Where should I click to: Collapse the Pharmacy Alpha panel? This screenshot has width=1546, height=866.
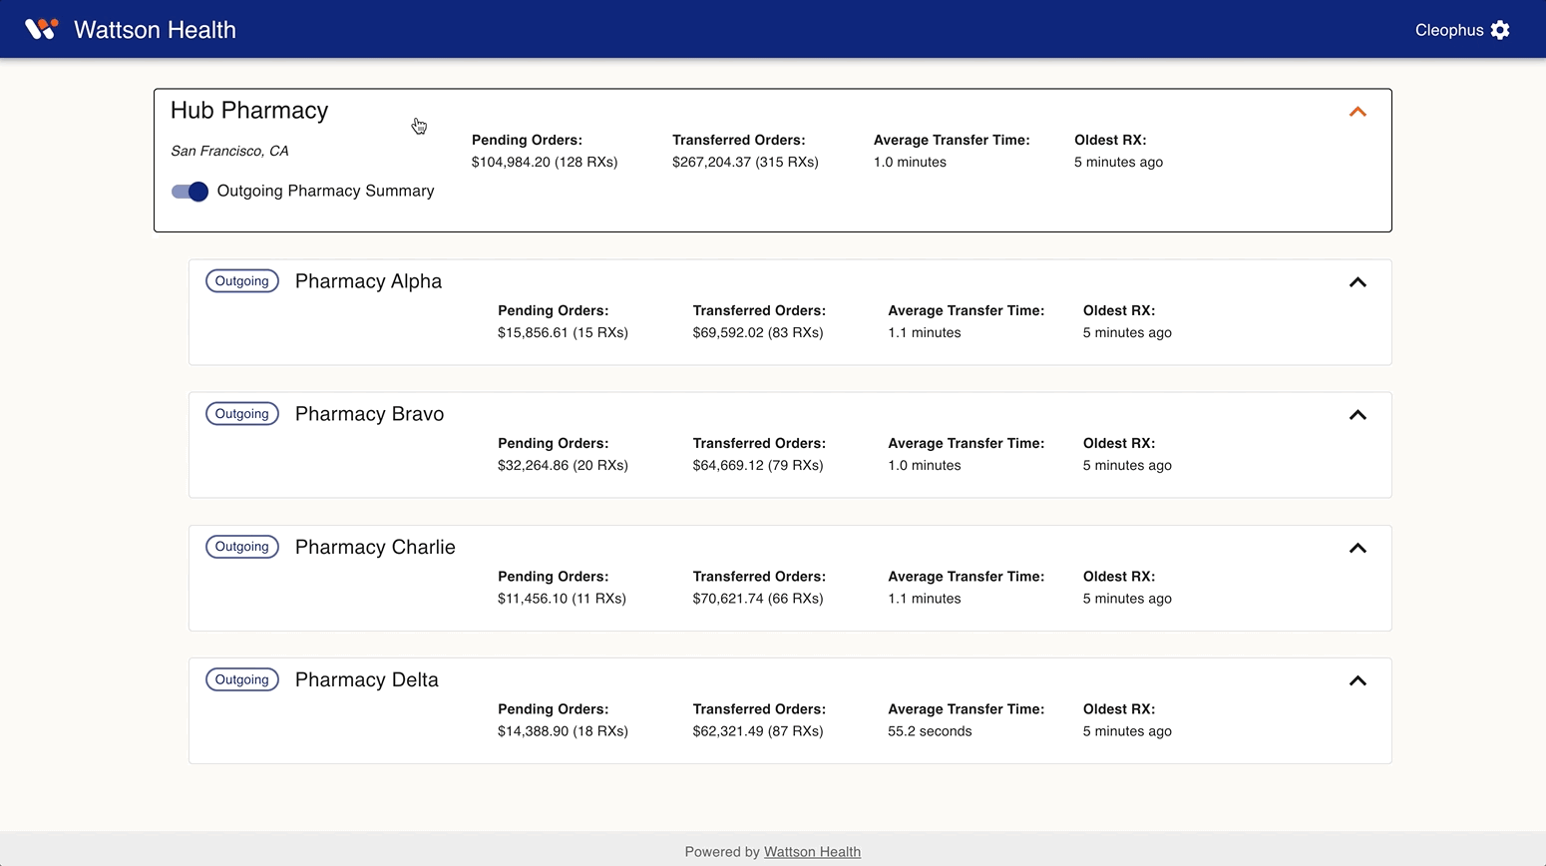(1357, 282)
